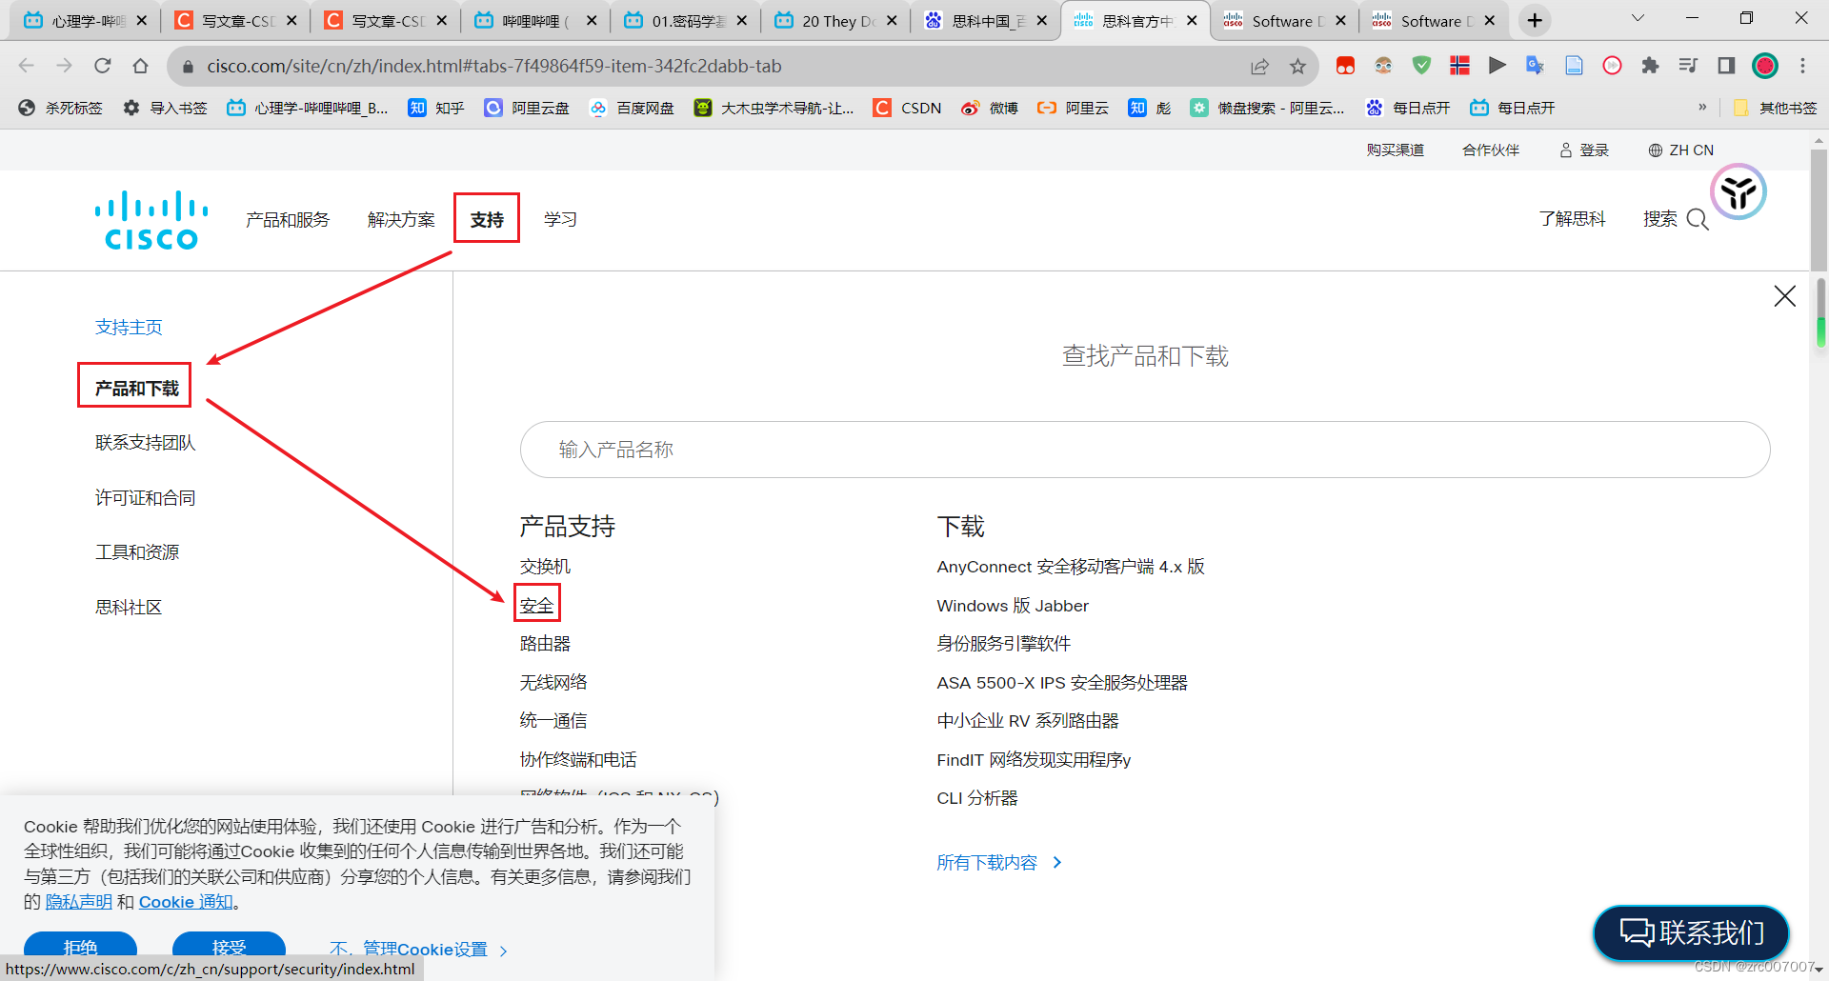1829x981 pixels.
Task: Select 许可证和合同 in sidebar
Action: (x=145, y=497)
